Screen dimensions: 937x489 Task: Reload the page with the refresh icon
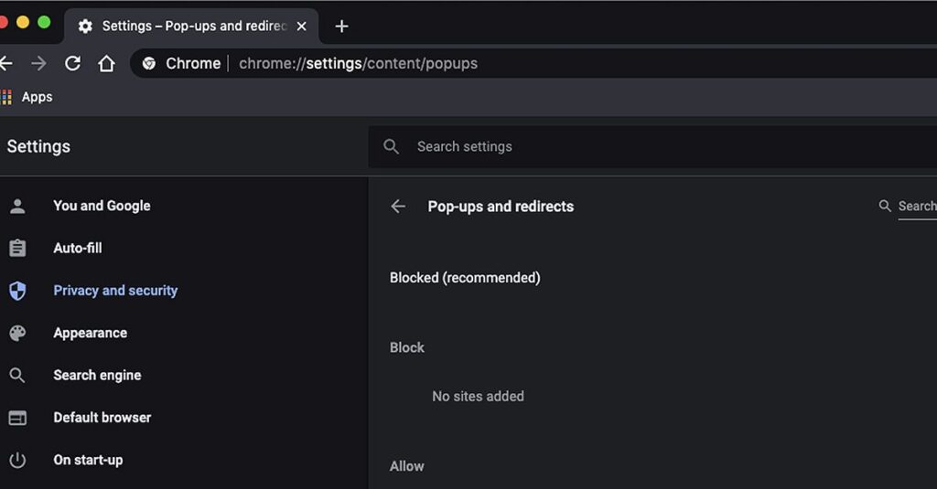(x=73, y=63)
